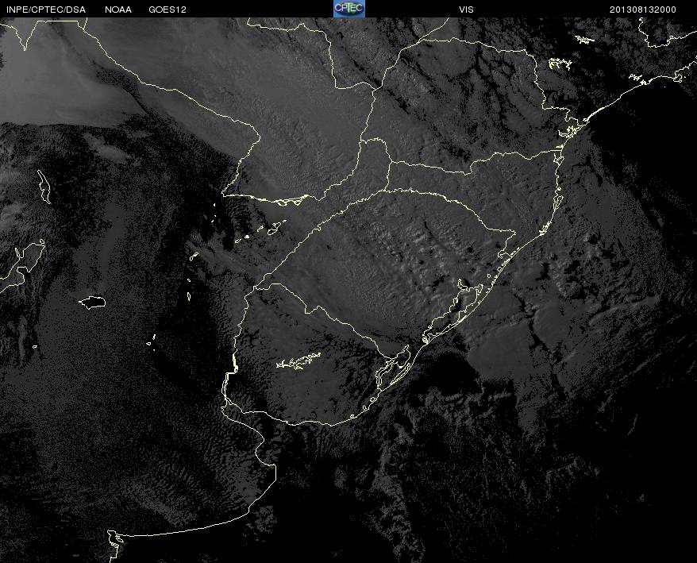Click the tall narrow lake outline at far left
This screenshot has width=697, height=563.
(43, 186)
